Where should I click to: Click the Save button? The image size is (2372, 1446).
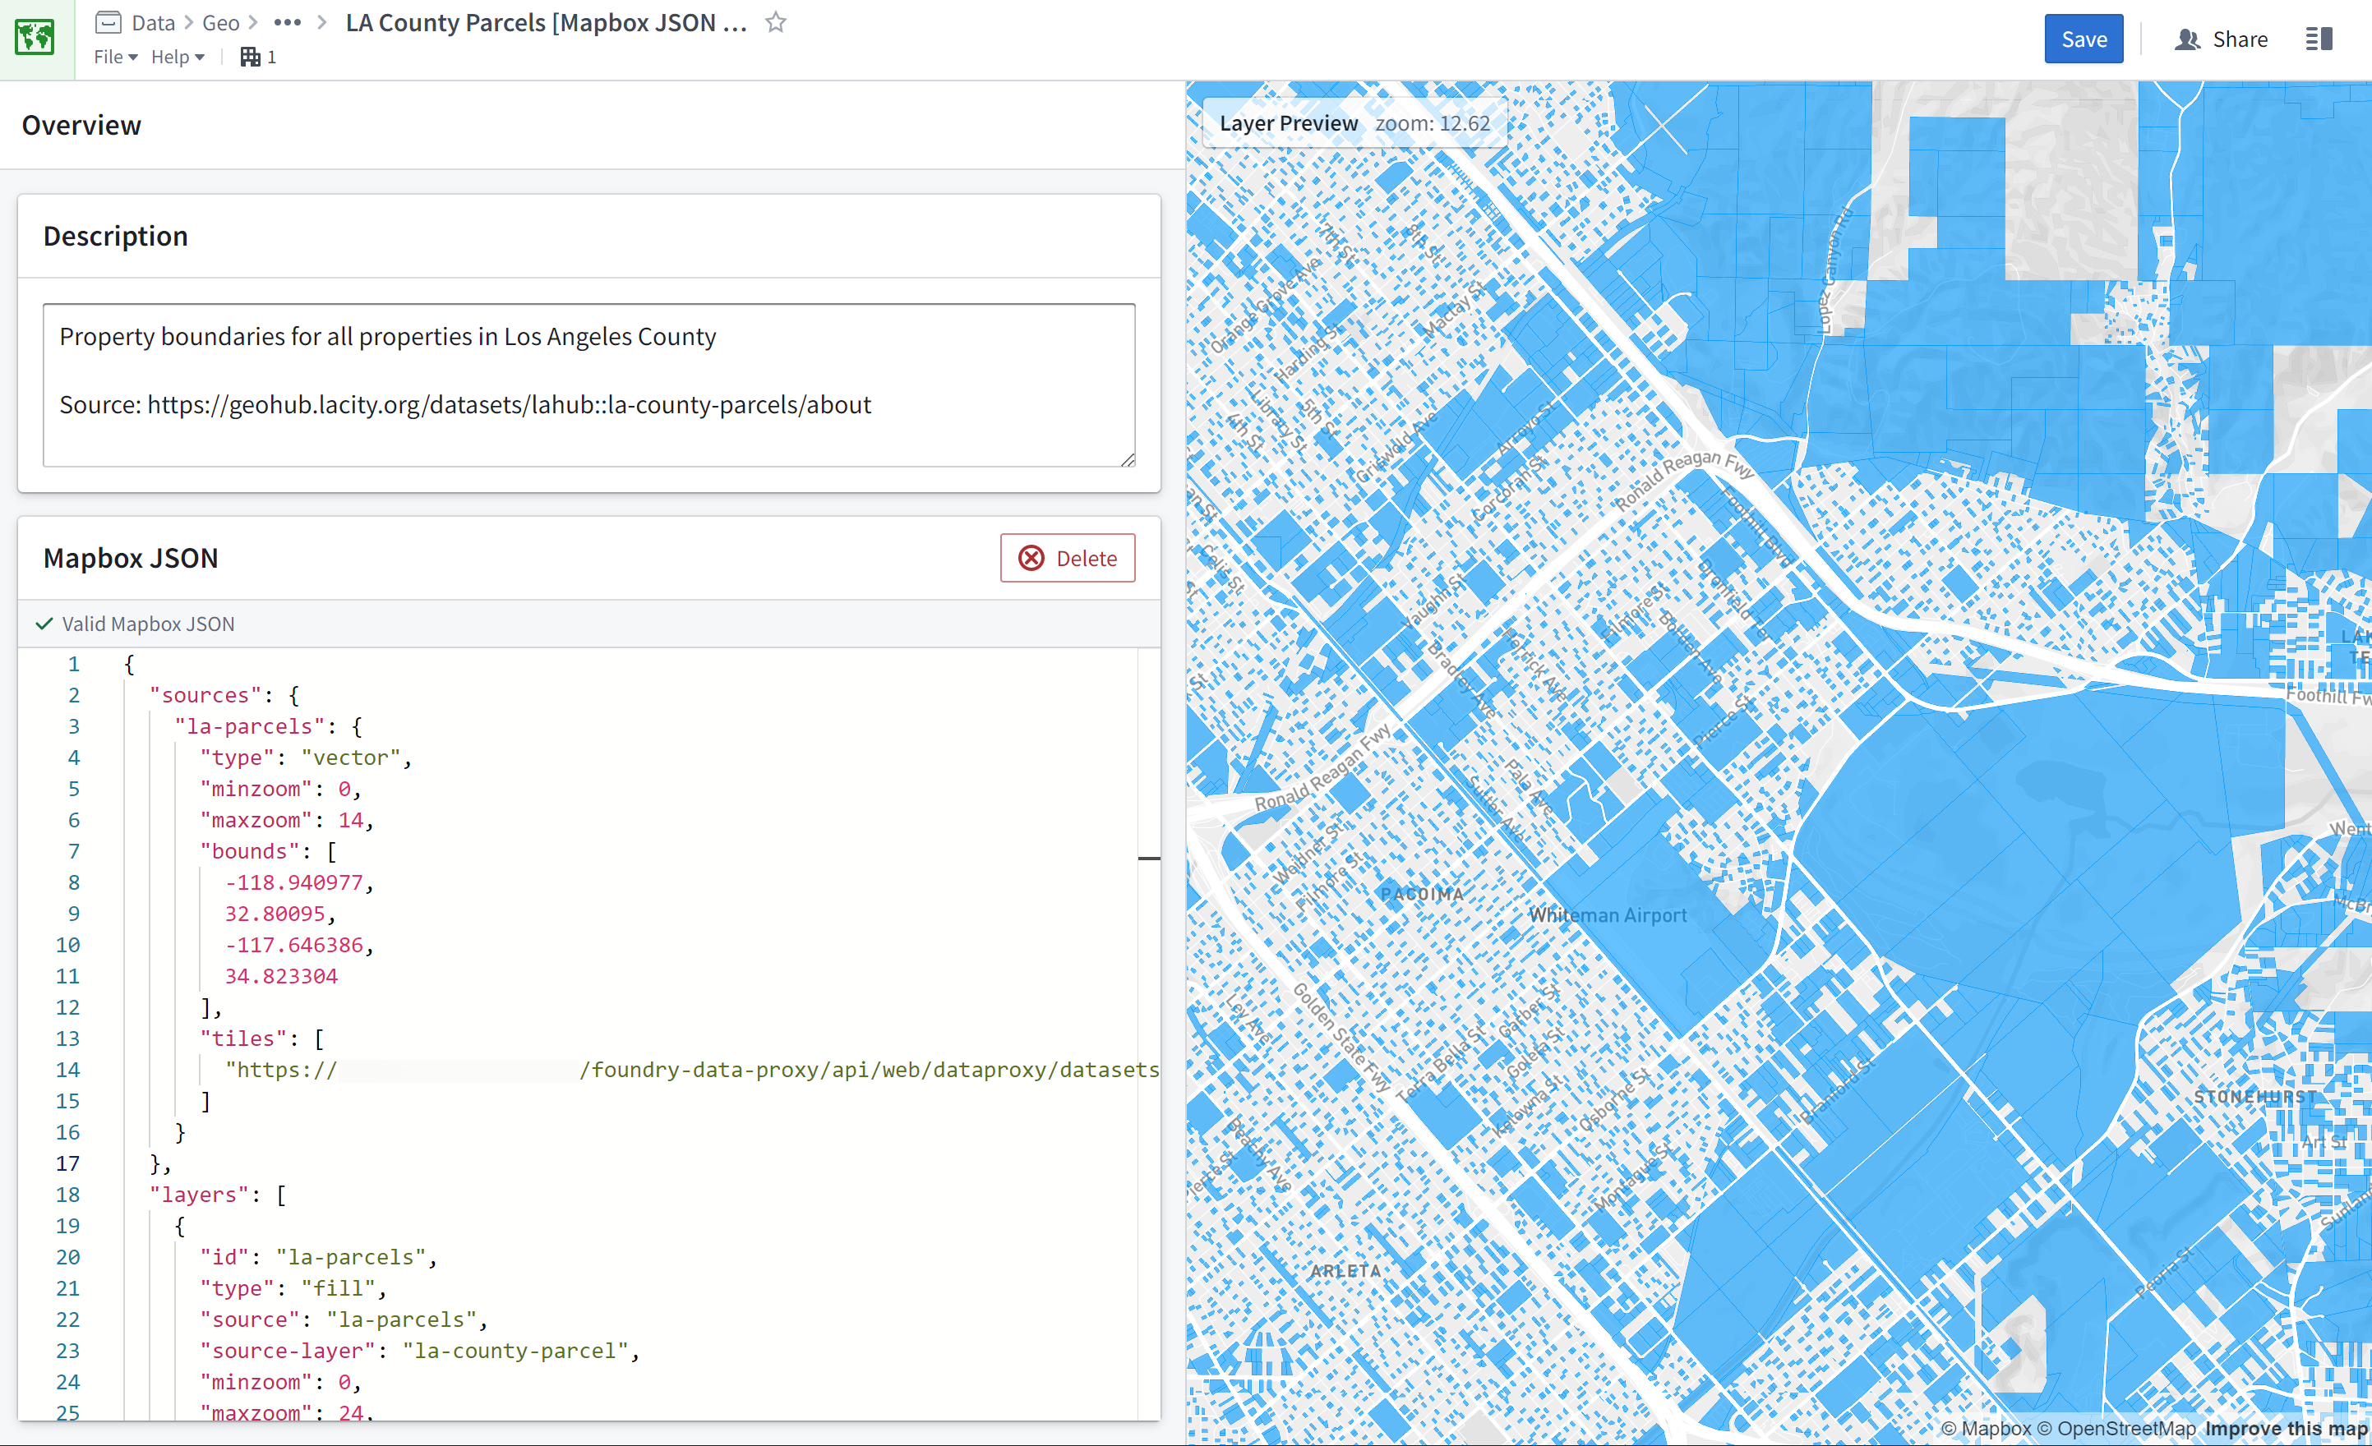tap(2084, 39)
